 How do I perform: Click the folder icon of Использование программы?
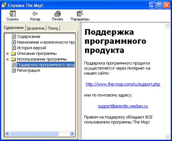coord(13,59)
